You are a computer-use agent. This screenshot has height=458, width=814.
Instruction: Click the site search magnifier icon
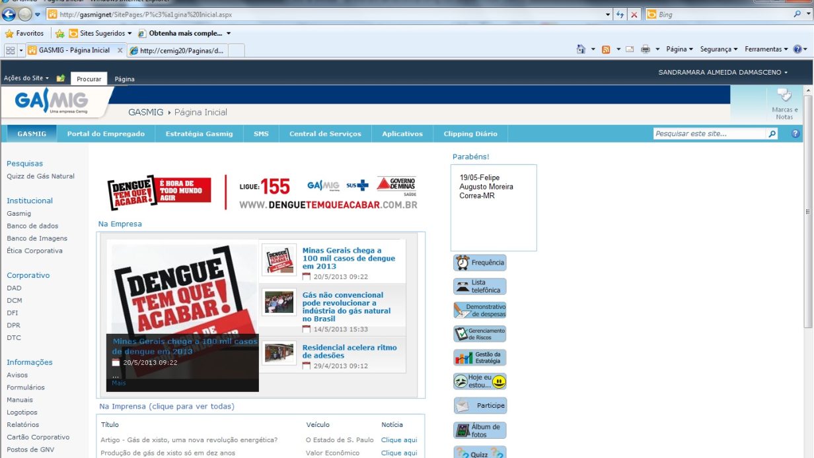[772, 134]
